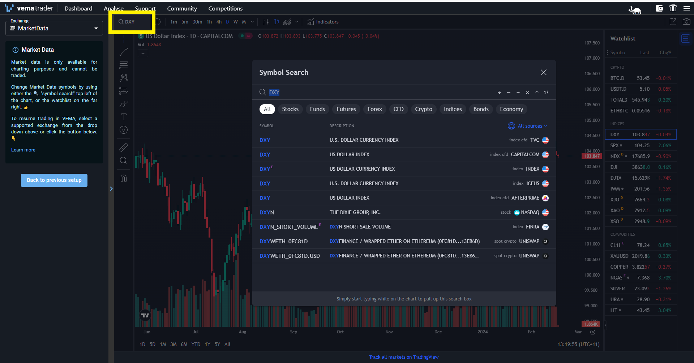
Task: Filter symbol search by Stocks
Action: (290, 109)
